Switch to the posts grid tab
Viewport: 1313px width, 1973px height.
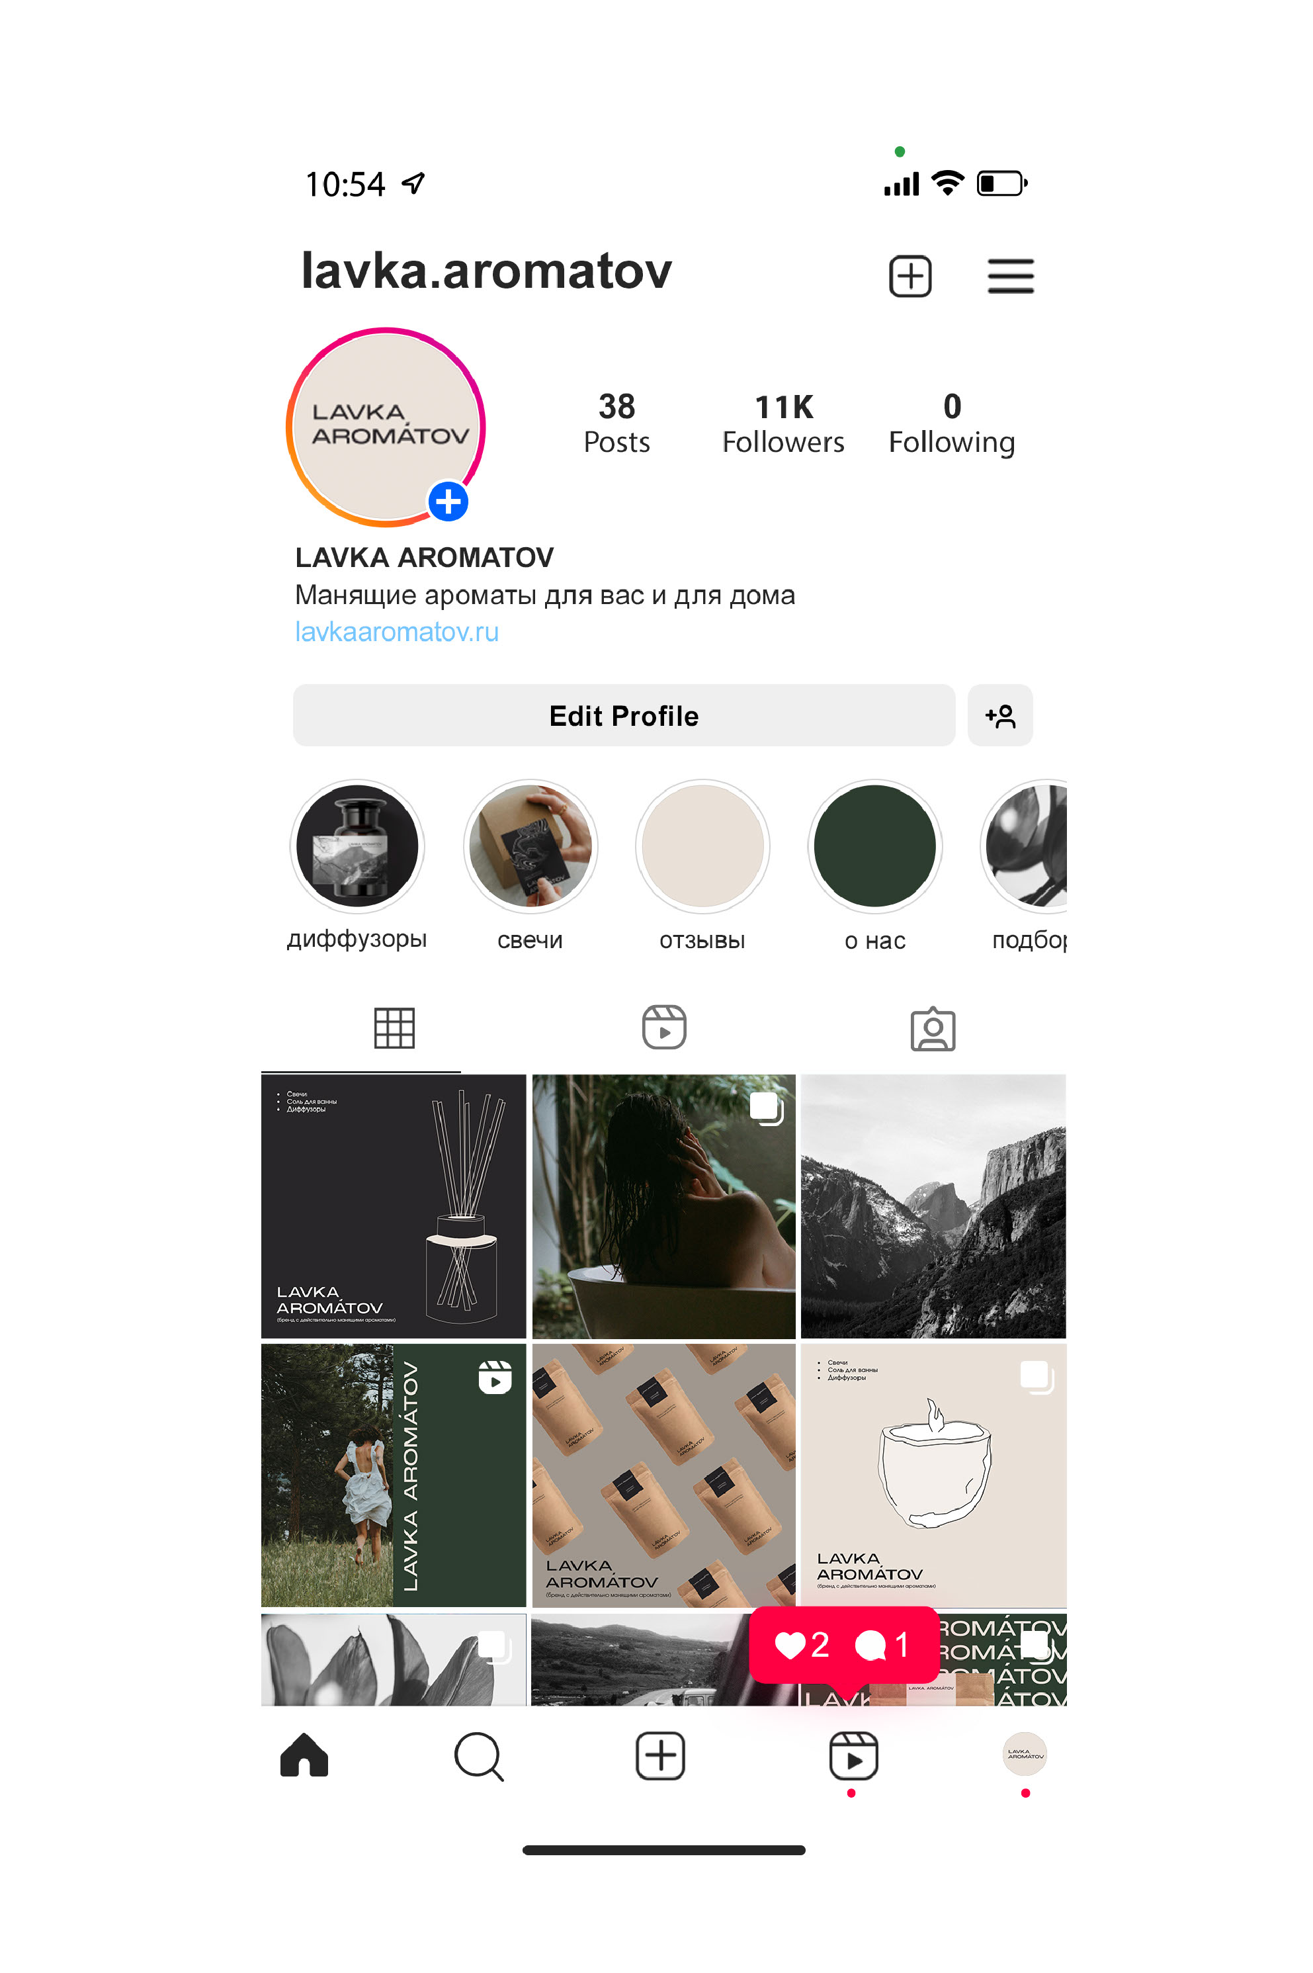[x=394, y=1028]
